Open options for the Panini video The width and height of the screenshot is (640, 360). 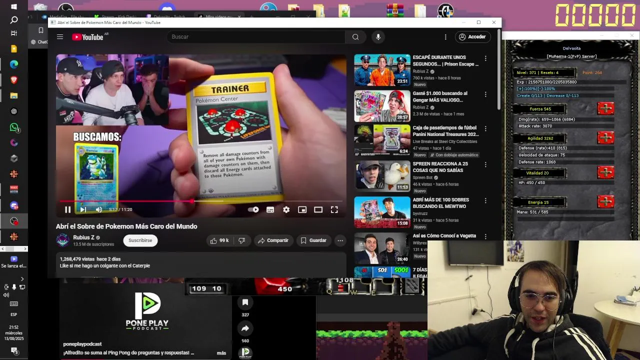485,129
